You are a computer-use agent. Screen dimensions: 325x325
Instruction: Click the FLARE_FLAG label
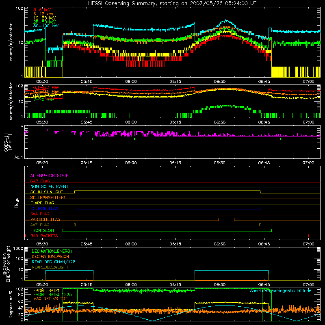tap(42, 203)
